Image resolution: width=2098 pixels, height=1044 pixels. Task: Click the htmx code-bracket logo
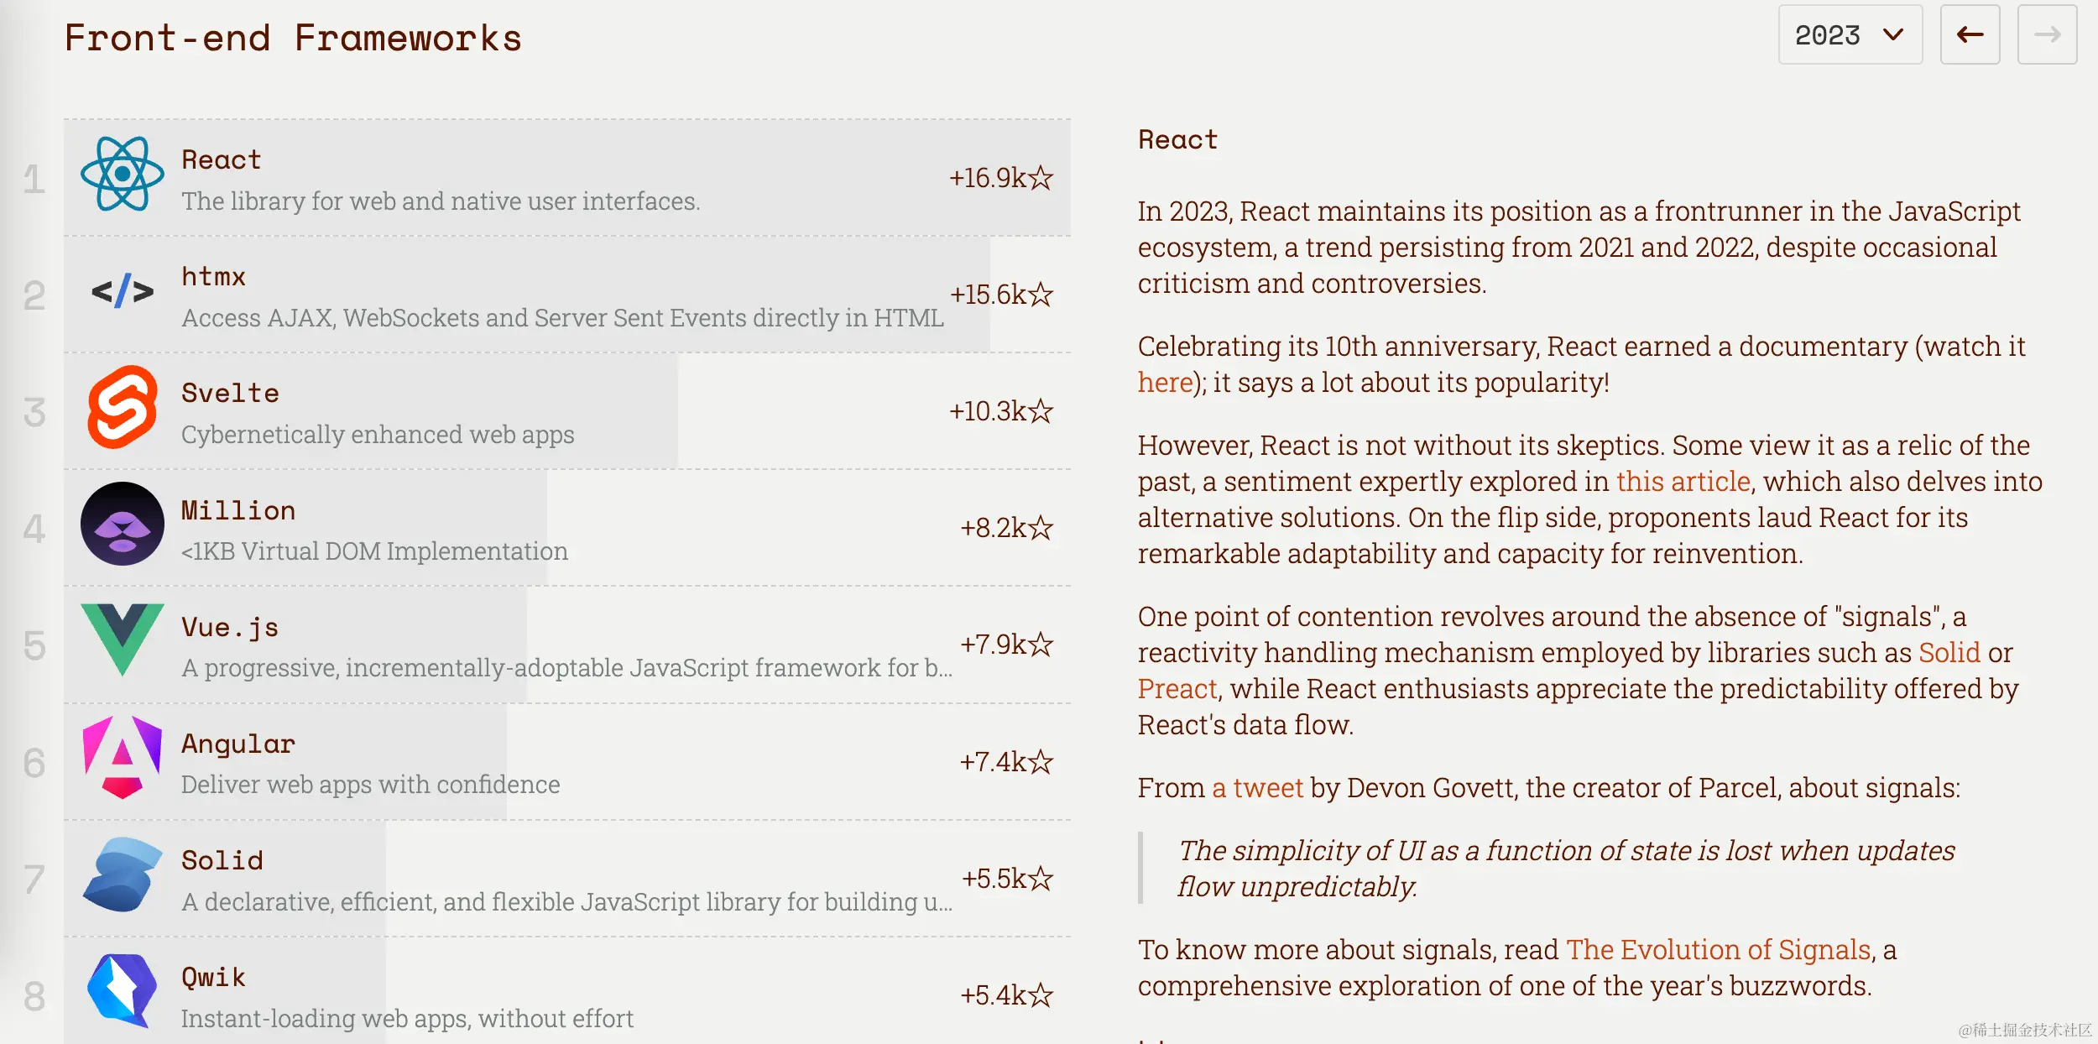(123, 291)
